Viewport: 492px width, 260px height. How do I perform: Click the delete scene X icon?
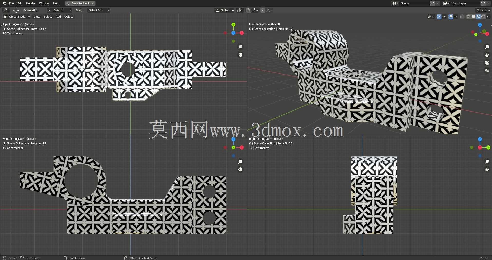click(x=438, y=3)
